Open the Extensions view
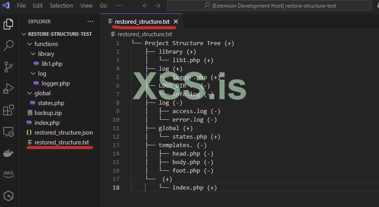 [x=9, y=110]
